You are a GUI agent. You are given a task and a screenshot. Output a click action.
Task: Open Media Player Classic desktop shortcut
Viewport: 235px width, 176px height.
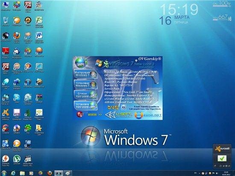[28, 161]
